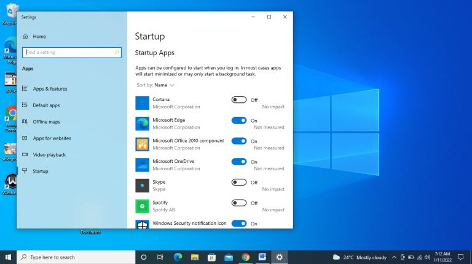This screenshot has width=472, height=264.
Task: Click Google Chrome desktop shortcut
Action: [12, 118]
